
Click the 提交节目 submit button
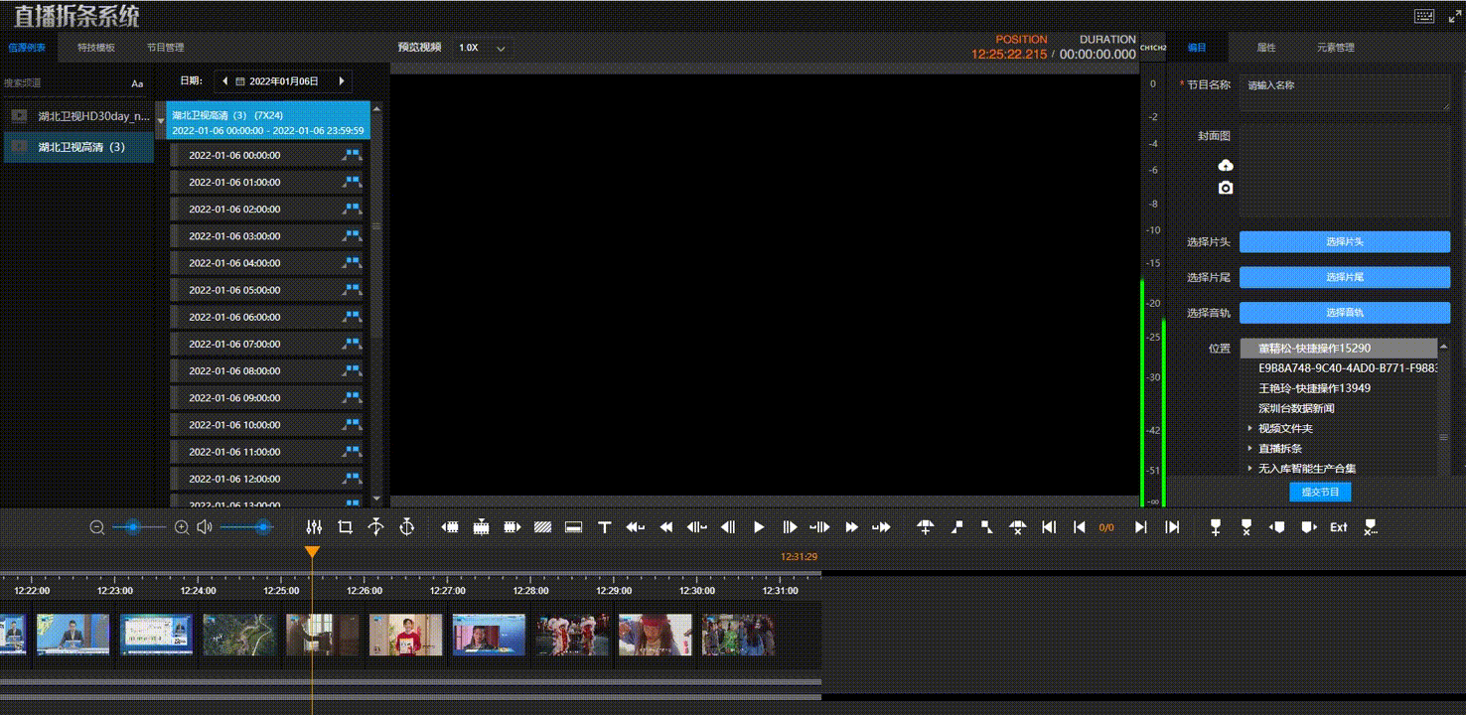[1320, 492]
